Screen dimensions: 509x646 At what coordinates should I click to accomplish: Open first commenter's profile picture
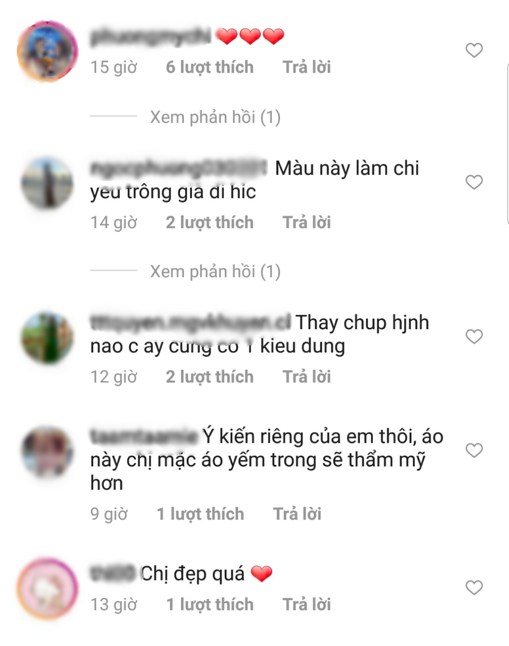click(x=47, y=51)
